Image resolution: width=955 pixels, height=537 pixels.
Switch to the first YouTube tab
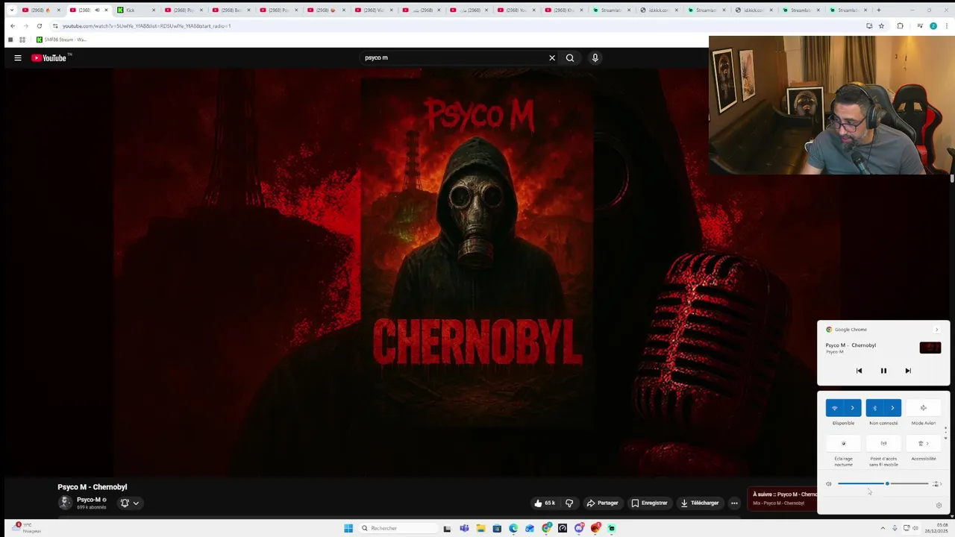tap(40, 10)
